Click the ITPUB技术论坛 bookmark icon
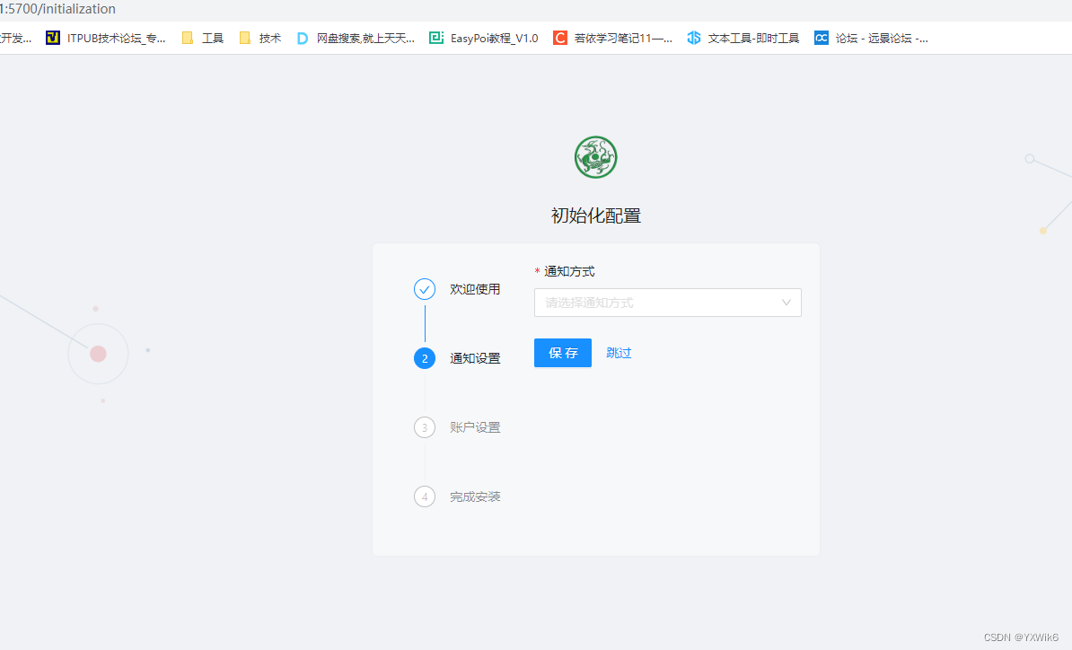Viewport: 1072px width, 650px height. pos(52,38)
